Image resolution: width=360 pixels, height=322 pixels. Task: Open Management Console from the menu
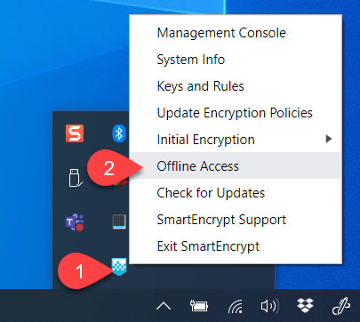[236, 33]
